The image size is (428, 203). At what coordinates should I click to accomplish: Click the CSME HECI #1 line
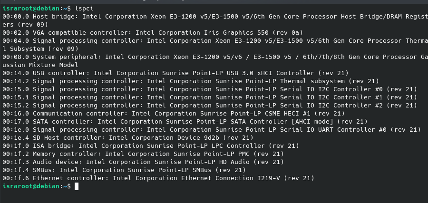pyautogui.click(x=174, y=114)
